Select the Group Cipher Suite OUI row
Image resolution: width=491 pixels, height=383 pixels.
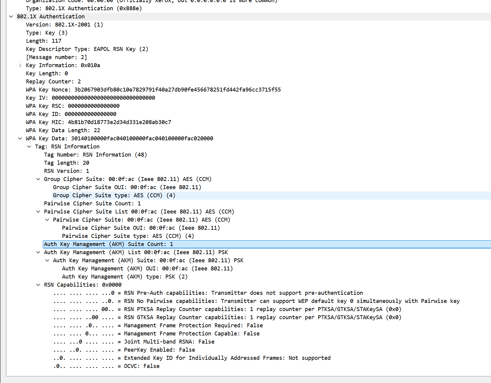coord(127,187)
